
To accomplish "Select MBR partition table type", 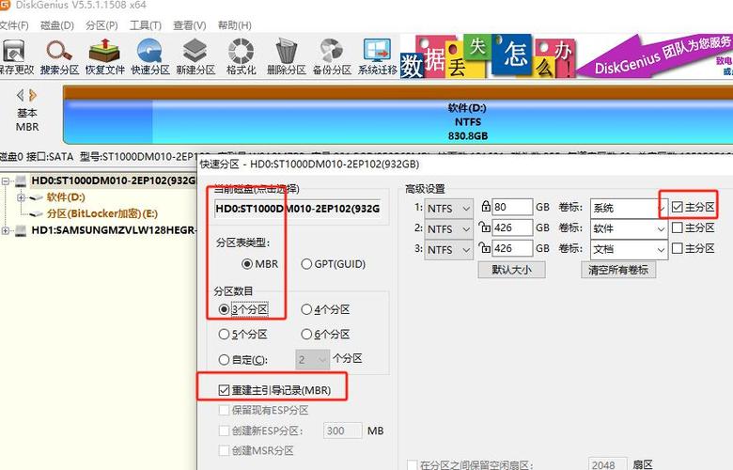I will click(260, 264).
